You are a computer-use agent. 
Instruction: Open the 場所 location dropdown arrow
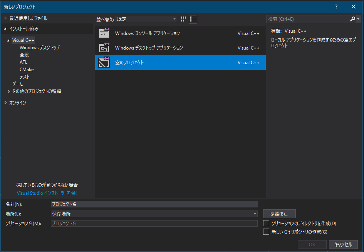point(255,214)
